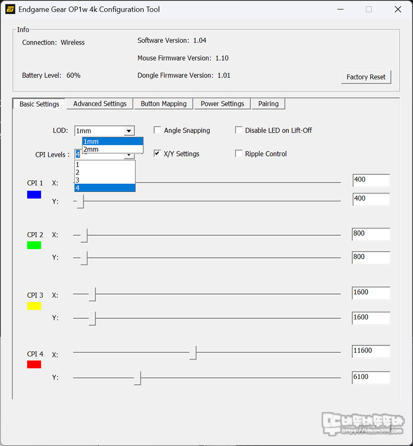
Task: Click the Factory Reset button
Action: coord(366,77)
